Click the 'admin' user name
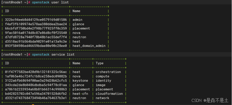 [x=77, y=20]
